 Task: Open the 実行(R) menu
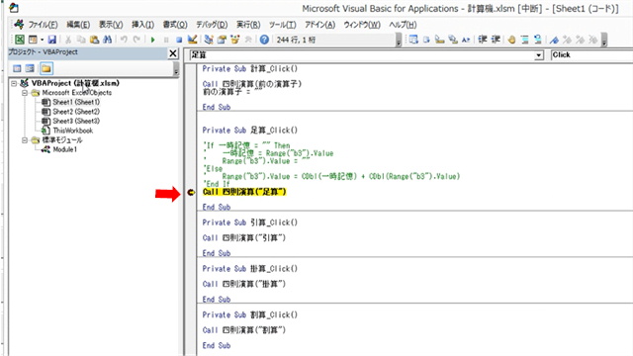248,25
